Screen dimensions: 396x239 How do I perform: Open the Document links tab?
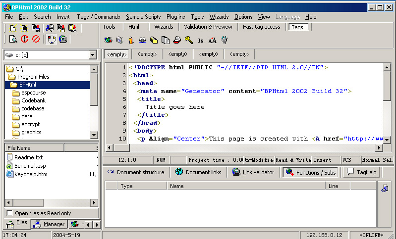pos(198,172)
